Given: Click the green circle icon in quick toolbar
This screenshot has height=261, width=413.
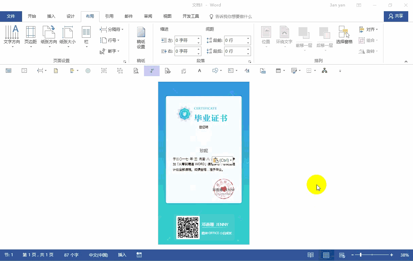Looking at the screenshot, I should tap(88, 71).
